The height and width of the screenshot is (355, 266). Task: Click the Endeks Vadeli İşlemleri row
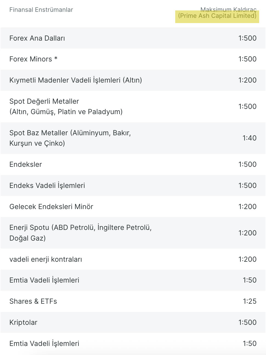tap(133, 185)
